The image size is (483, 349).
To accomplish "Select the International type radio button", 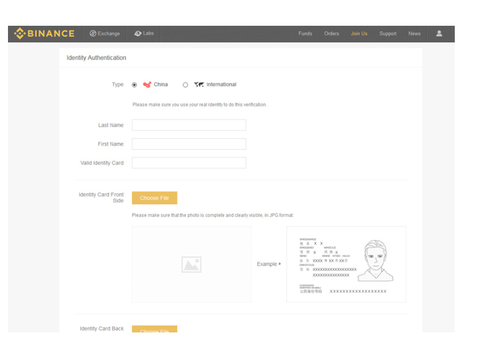I will [x=185, y=85].
